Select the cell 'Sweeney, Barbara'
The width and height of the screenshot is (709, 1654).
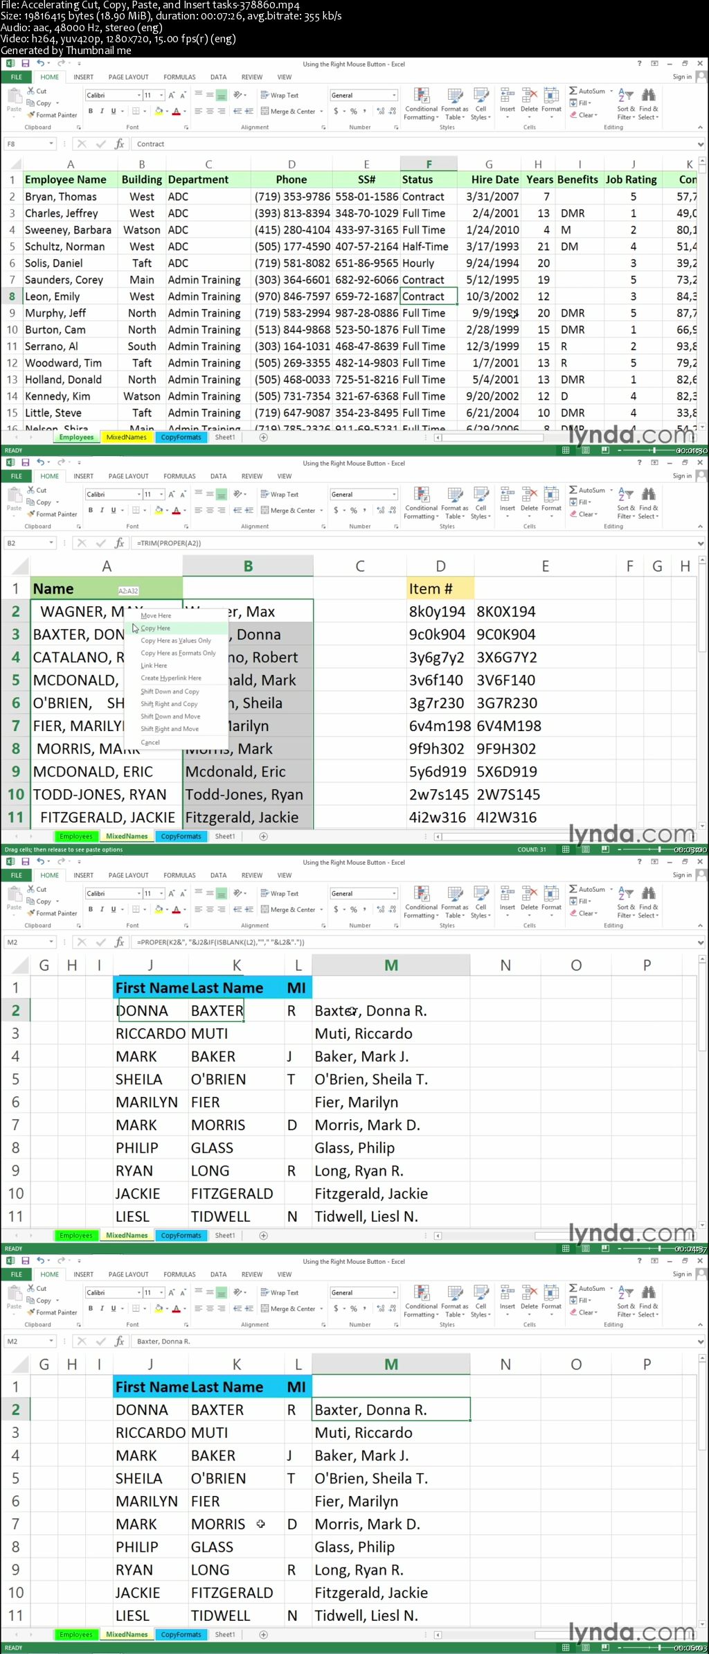tap(70, 230)
